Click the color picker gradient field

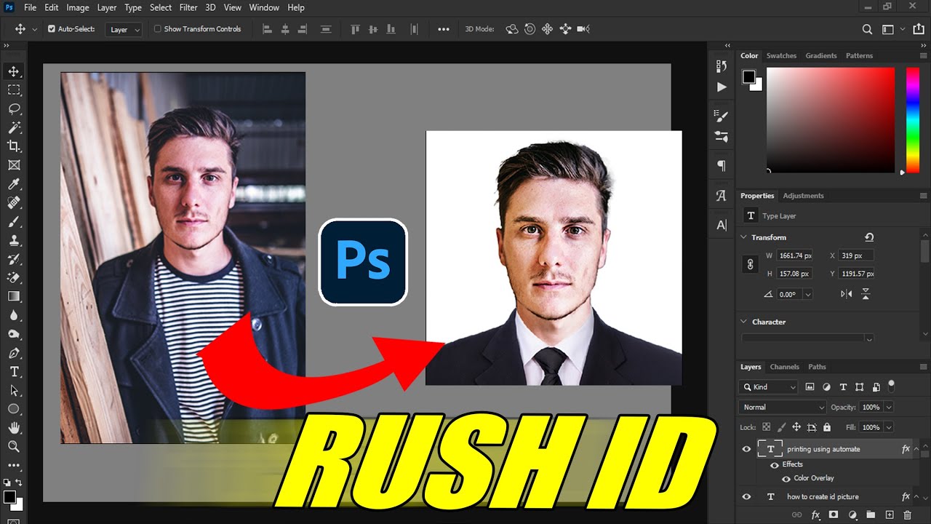coord(831,120)
